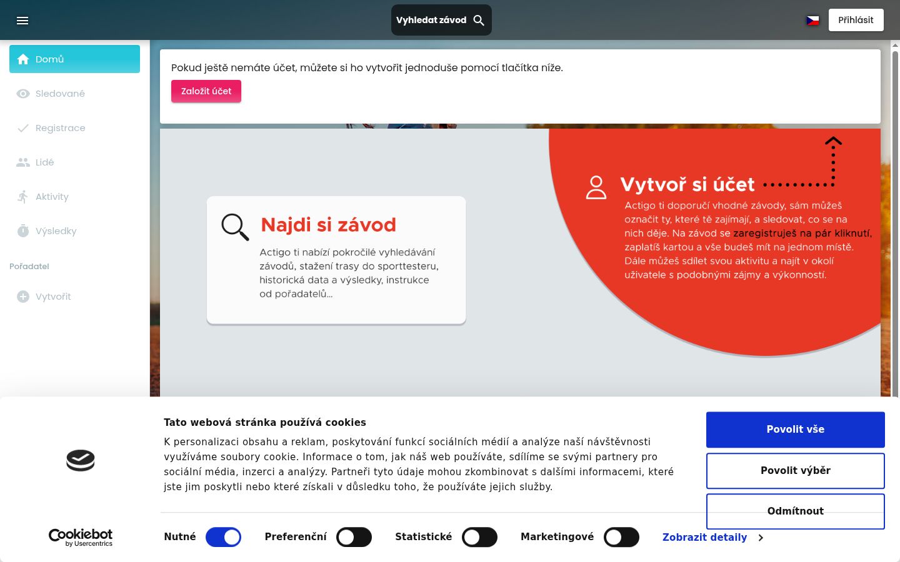Screen dimensions: 900x562
Task: Expand Zobrazit detaily chevron arrow
Action: (x=761, y=538)
